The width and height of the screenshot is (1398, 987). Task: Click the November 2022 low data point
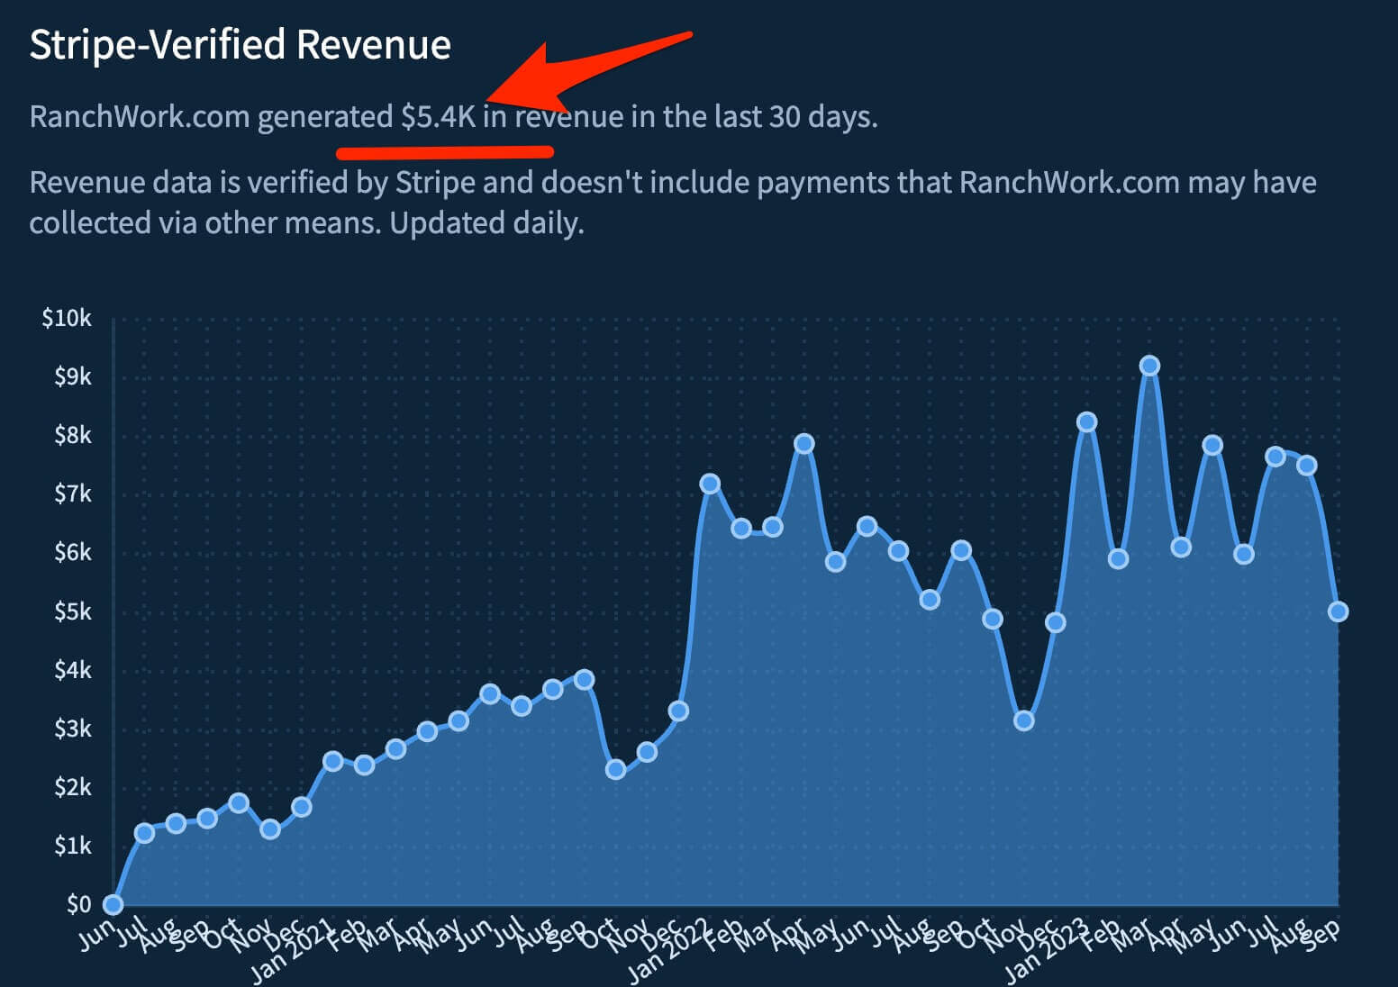(1023, 720)
